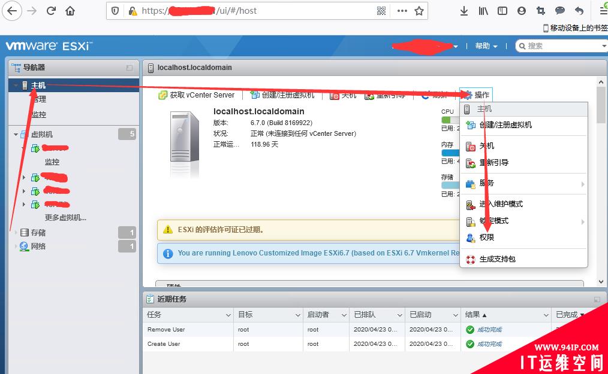Expand the 网络 tree node
This screenshot has height=374, width=608.
[16, 246]
